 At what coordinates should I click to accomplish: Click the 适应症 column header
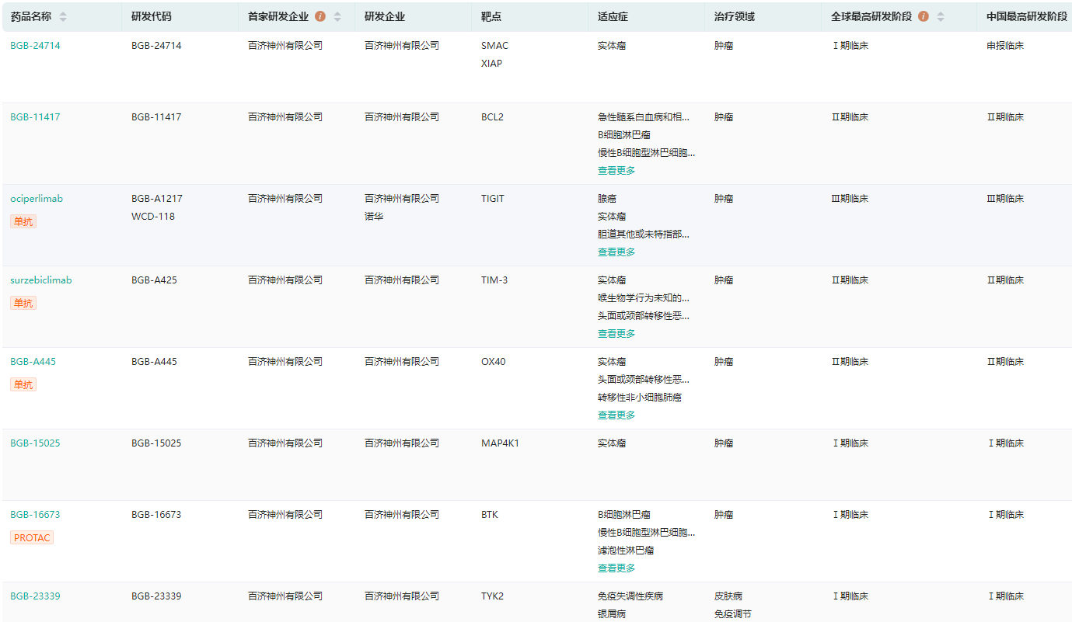(613, 16)
